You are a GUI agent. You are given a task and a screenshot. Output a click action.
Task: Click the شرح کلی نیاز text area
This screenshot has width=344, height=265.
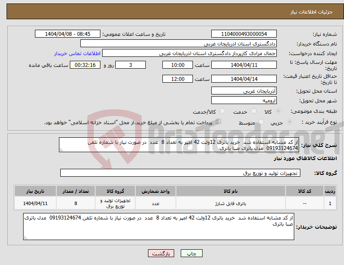179,145
